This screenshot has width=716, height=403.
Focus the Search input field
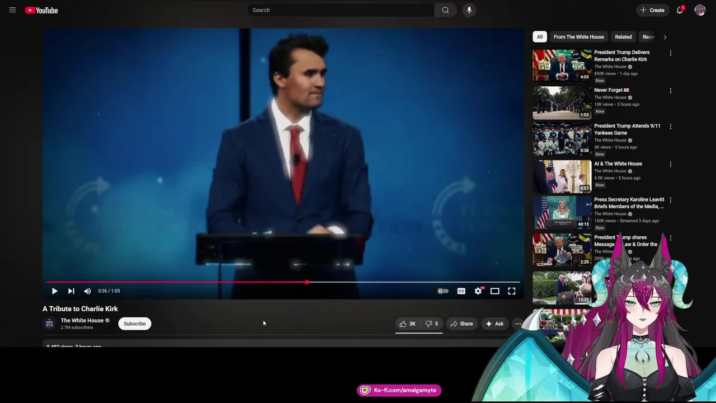pyautogui.click(x=341, y=10)
